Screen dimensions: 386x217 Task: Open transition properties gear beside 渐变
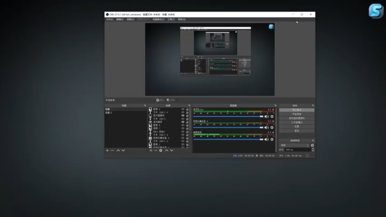tap(312, 145)
